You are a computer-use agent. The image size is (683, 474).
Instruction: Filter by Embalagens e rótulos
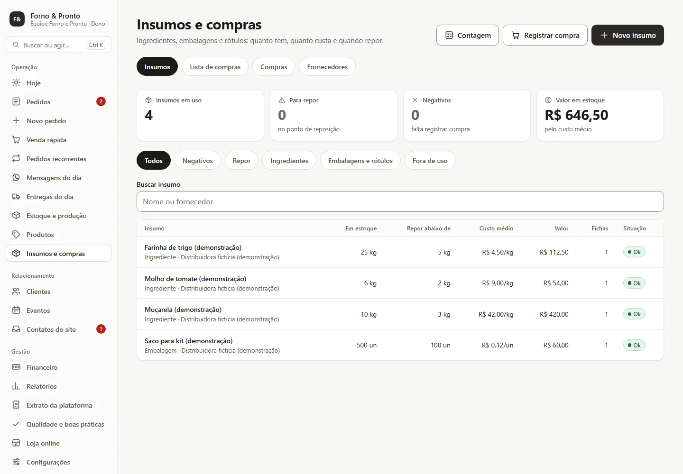360,161
